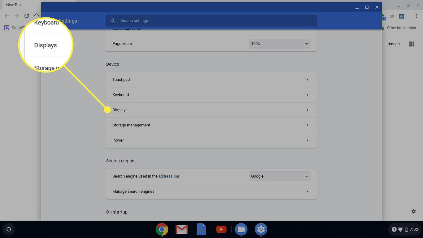Open Chrome from the shelf

tap(162, 229)
